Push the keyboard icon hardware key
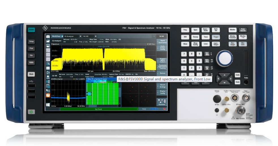 click(31, 63)
